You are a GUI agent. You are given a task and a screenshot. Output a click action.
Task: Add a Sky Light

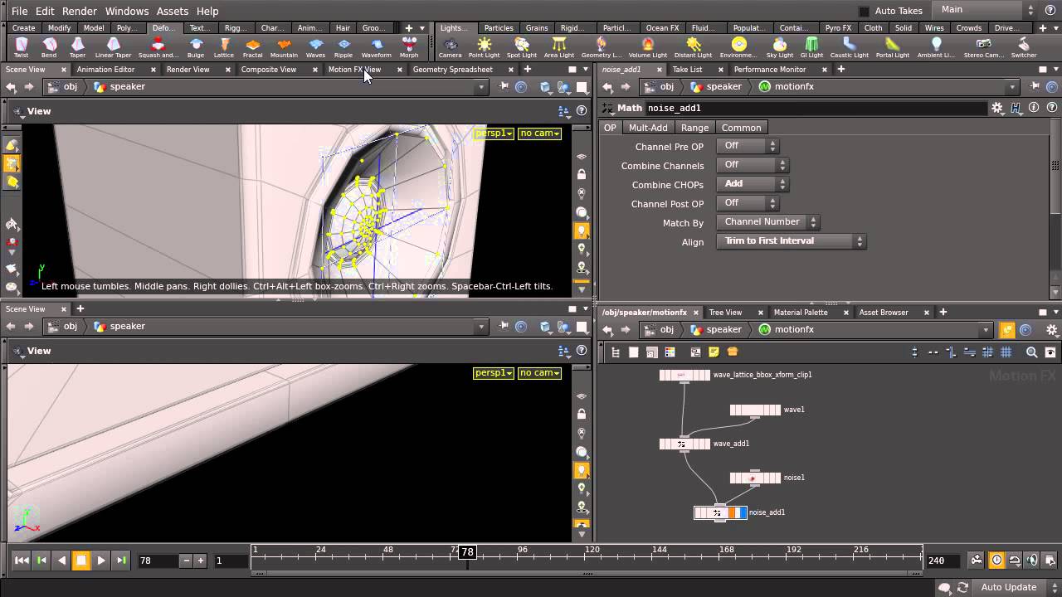pyautogui.click(x=779, y=47)
